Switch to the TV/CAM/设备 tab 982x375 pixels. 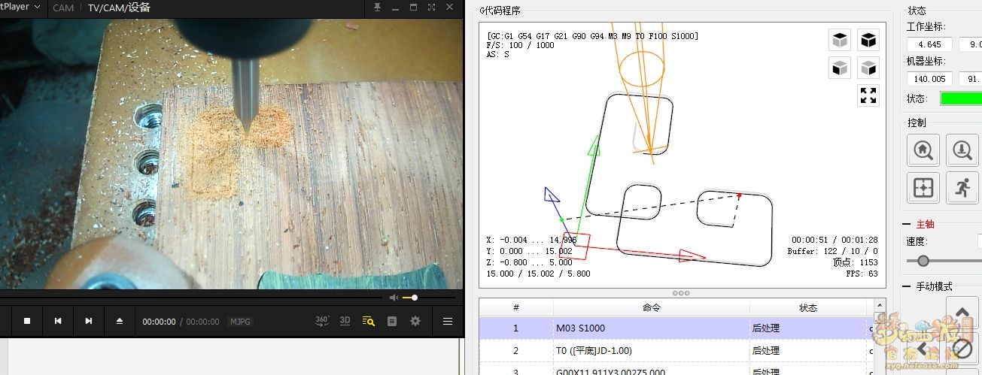pyautogui.click(x=119, y=8)
